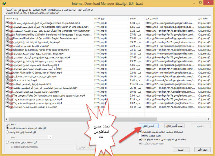This screenshot has height=156, width=215.
Task: Click file icon of Complete Holy Quran In One Video.mp4
Action: click(11, 27)
